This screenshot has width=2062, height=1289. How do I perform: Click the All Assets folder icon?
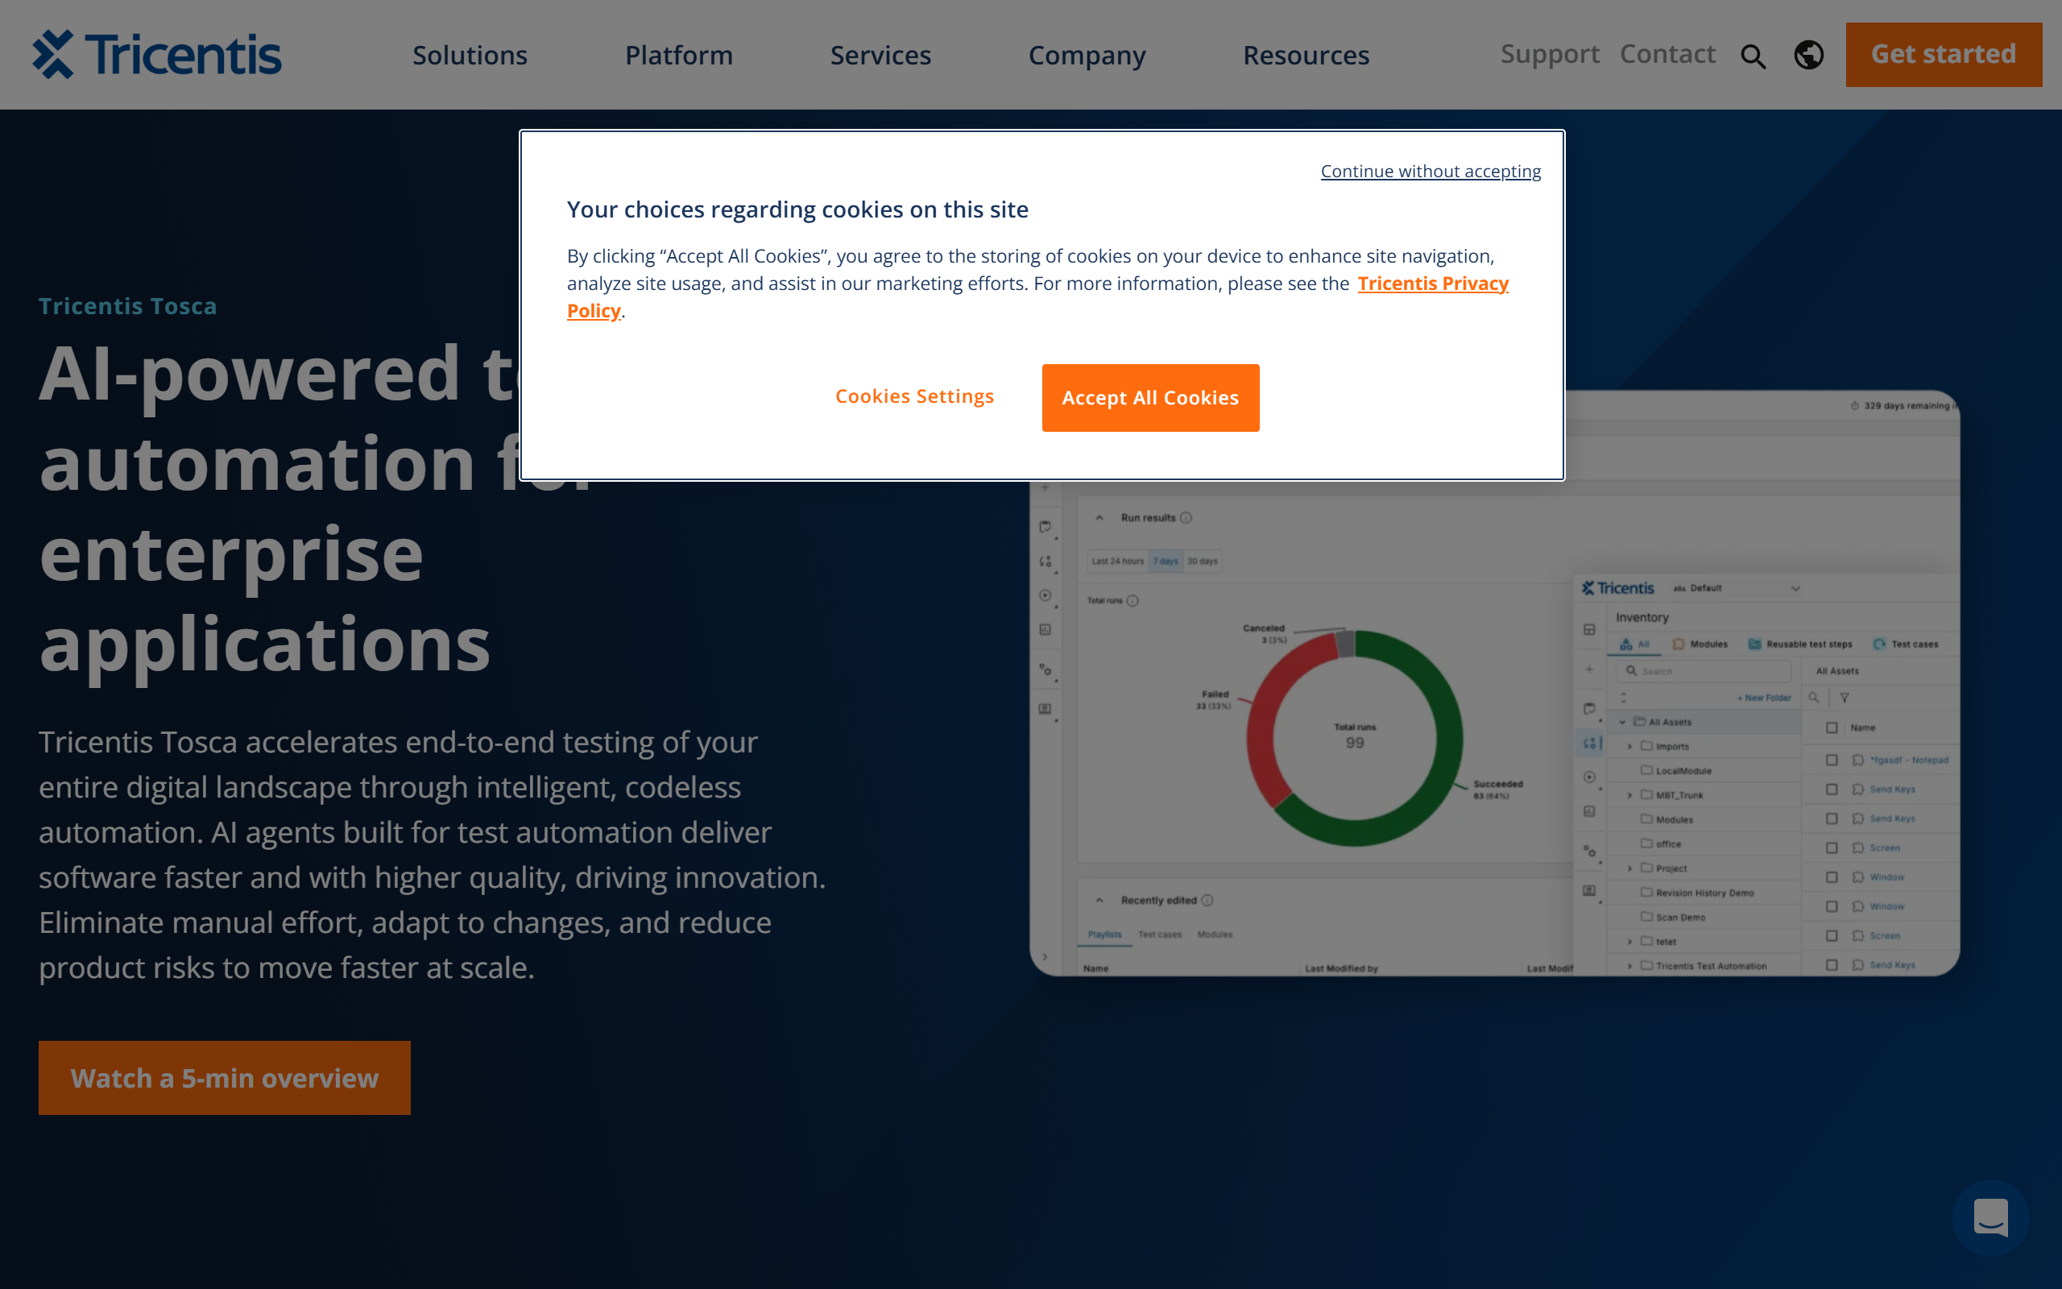1638,721
